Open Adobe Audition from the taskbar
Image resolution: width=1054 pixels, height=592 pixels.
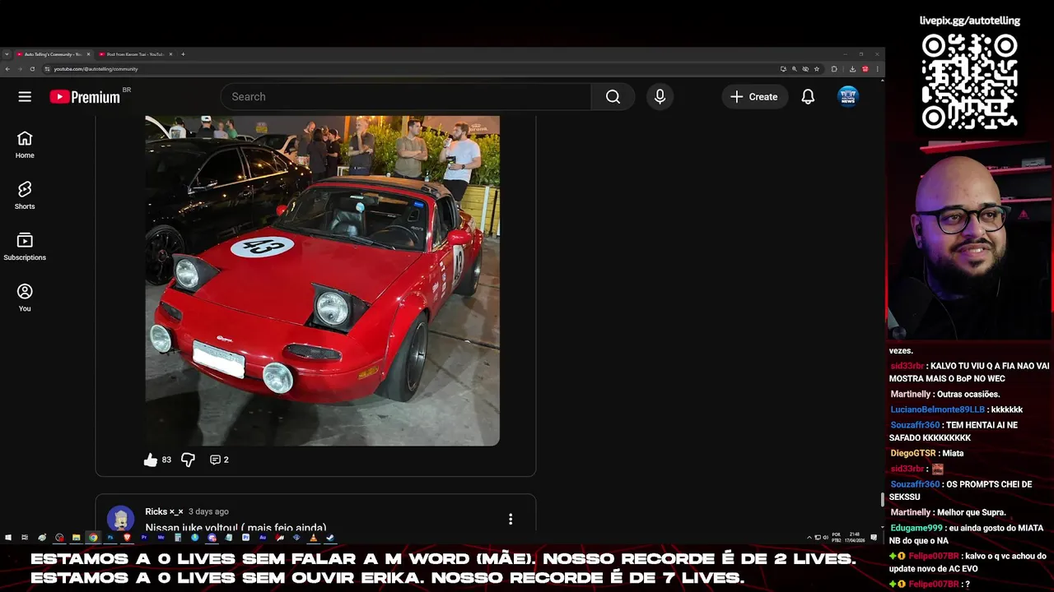263,538
